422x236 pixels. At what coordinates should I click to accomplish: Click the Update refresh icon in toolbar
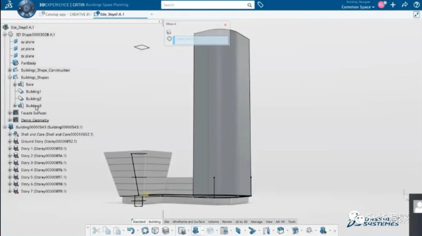[x=145, y=230]
